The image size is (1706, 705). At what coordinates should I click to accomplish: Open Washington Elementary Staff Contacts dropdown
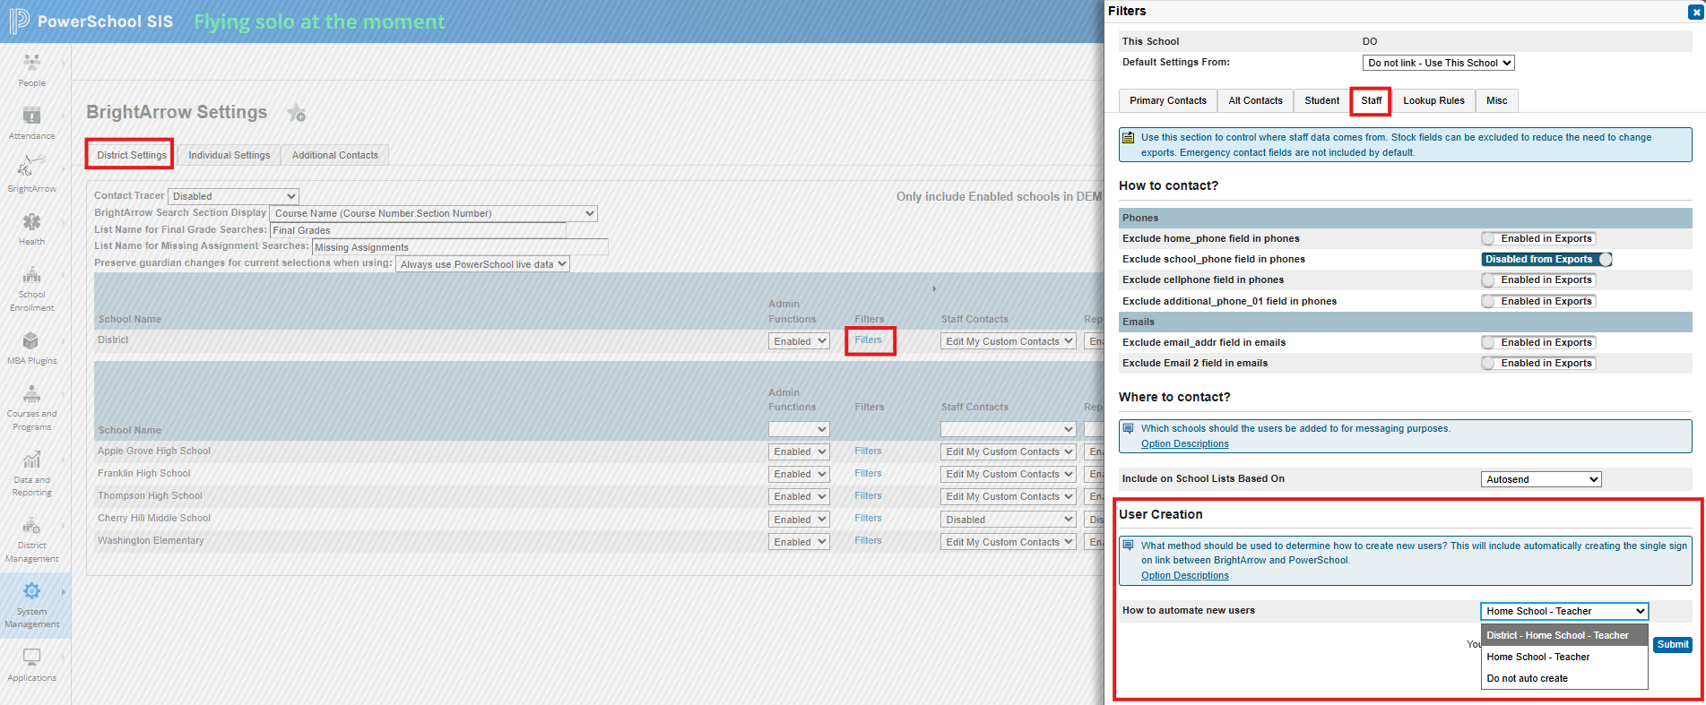(1009, 542)
